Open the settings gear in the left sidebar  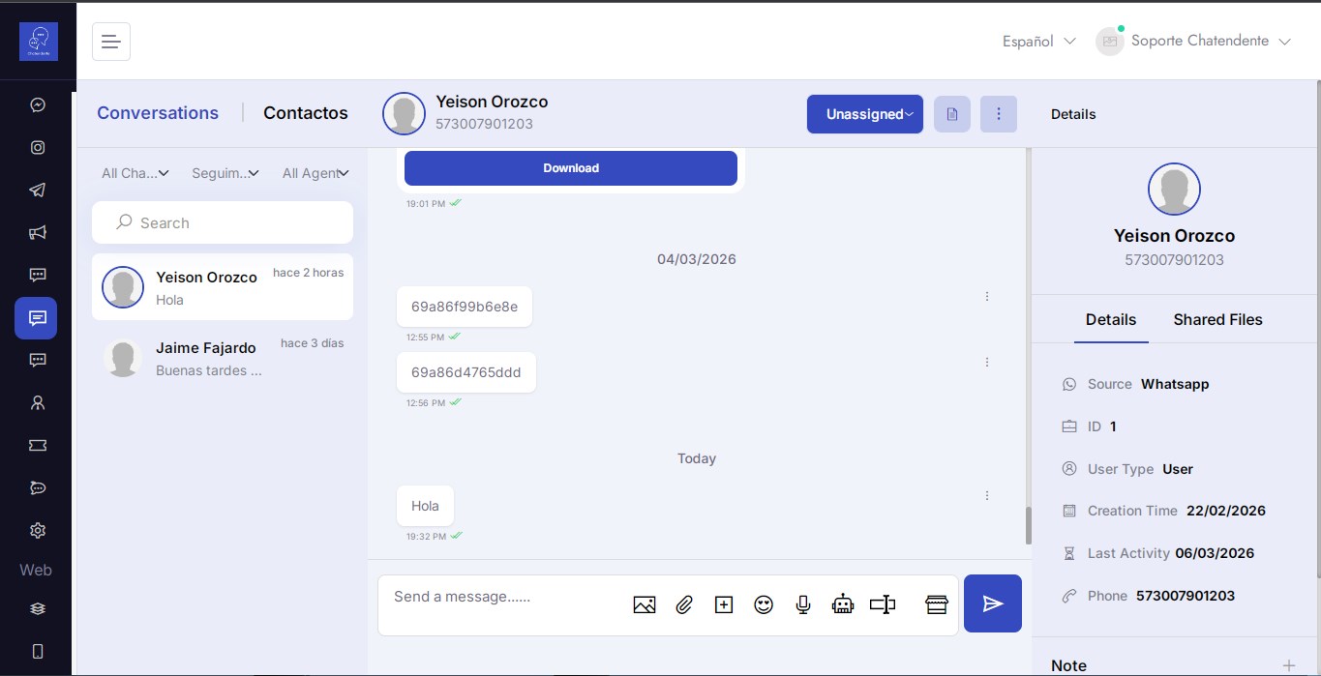tap(36, 530)
